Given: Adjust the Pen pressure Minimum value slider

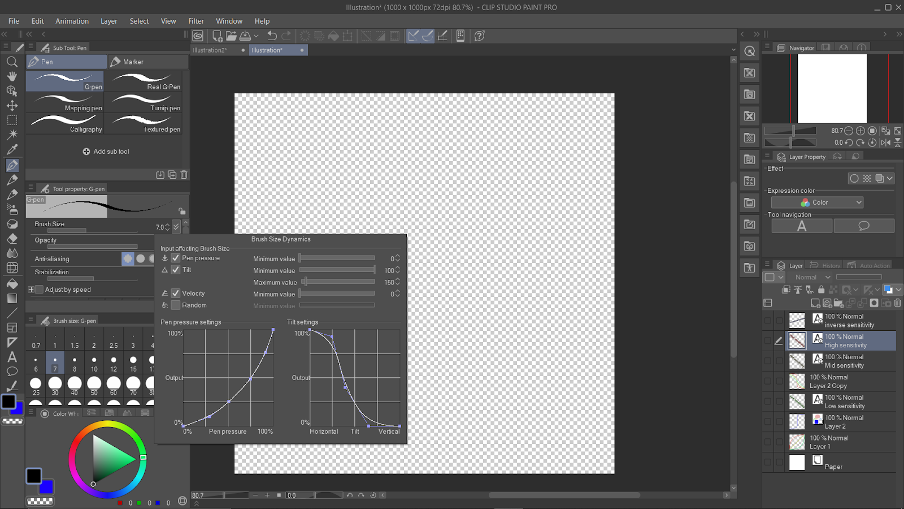Looking at the screenshot, I should (337, 258).
